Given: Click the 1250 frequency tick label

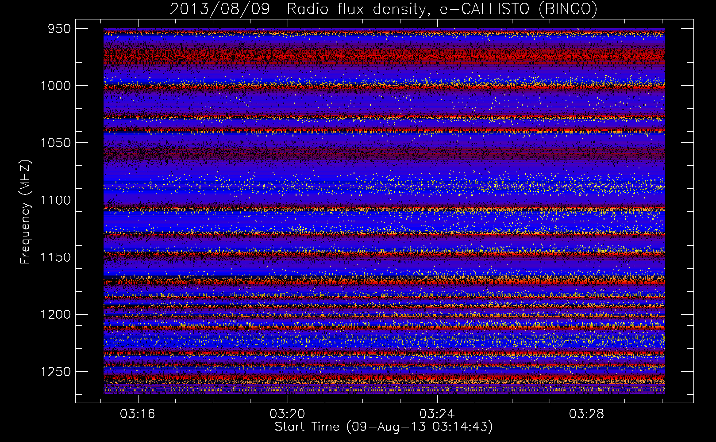Looking at the screenshot, I should pyautogui.click(x=55, y=372).
